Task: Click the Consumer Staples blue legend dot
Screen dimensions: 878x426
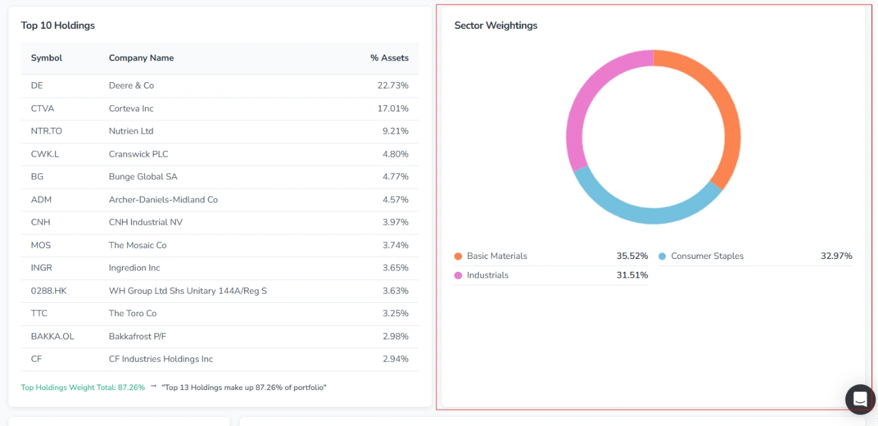Action: [x=663, y=256]
